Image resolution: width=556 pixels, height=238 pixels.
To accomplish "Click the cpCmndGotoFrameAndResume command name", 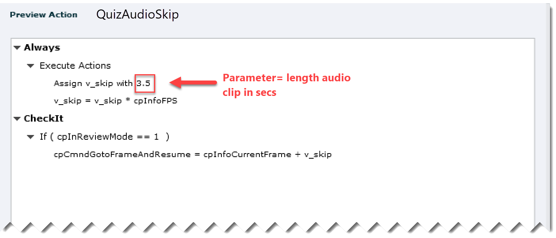I will [122, 155].
